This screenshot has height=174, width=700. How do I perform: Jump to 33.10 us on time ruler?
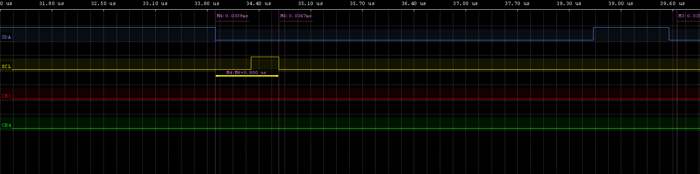[x=155, y=3]
